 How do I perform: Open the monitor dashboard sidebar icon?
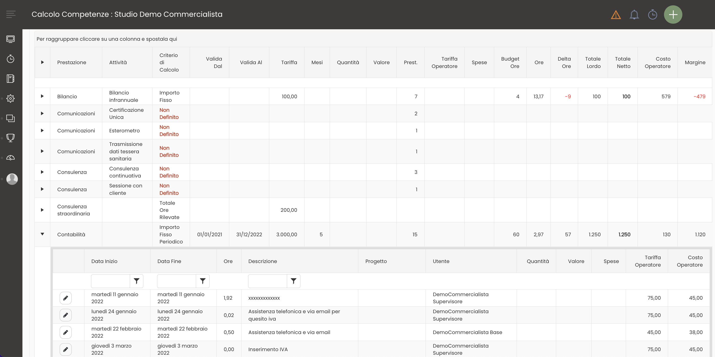[x=10, y=39]
